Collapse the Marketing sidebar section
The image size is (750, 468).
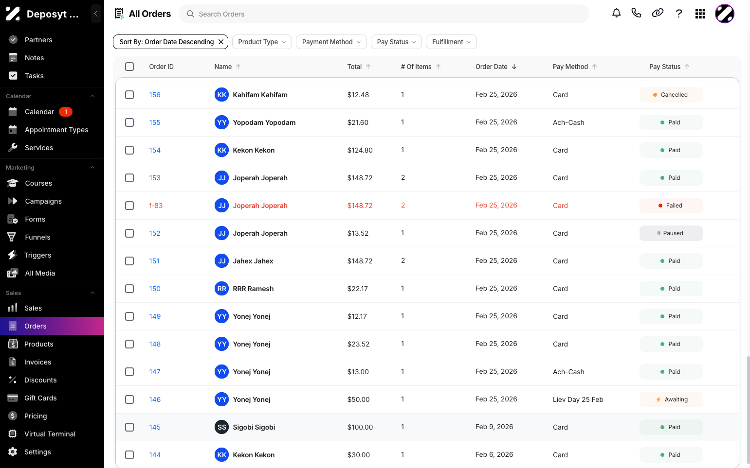pyautogui.click(x=92, y=168)
